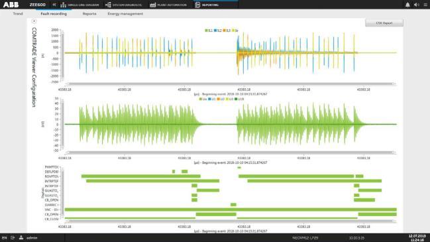
Task: Click the voltage chart horizontal scrollbar
Action: 231,152
